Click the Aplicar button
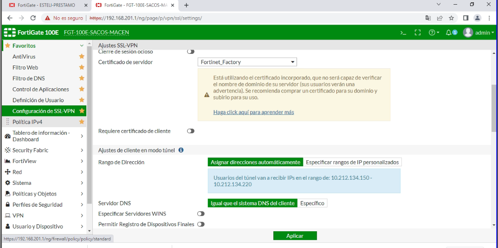 point(295,236)
